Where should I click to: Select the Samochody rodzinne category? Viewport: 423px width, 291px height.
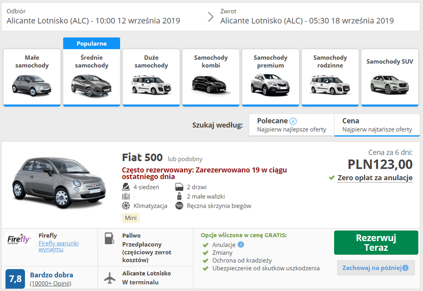click(330, 78)
